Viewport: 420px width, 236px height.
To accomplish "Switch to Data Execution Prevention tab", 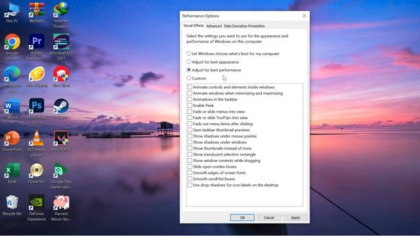I will pyautogui.click(x=244, y=26).
